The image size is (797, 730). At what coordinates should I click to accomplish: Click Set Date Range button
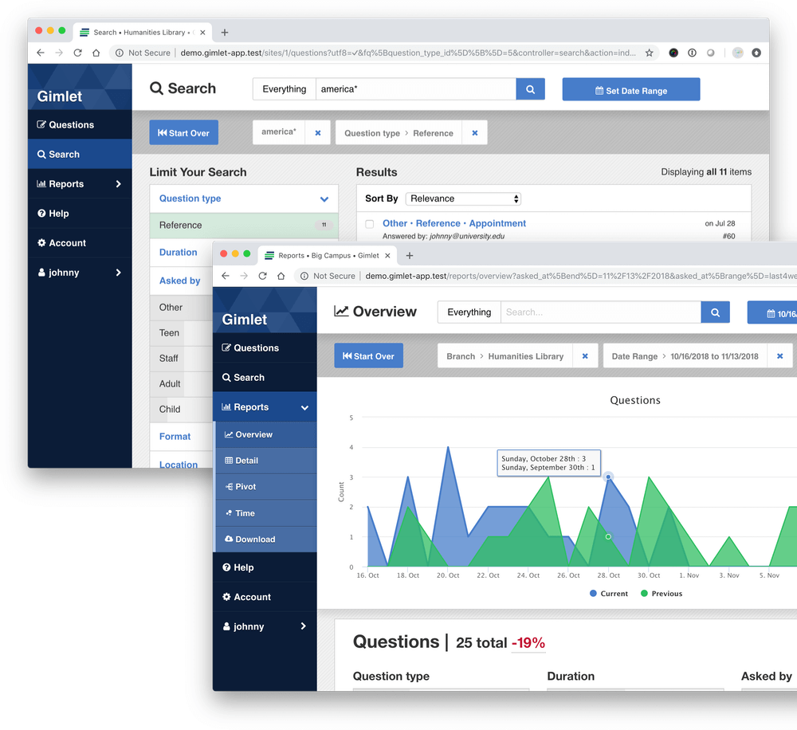[630, 90]
